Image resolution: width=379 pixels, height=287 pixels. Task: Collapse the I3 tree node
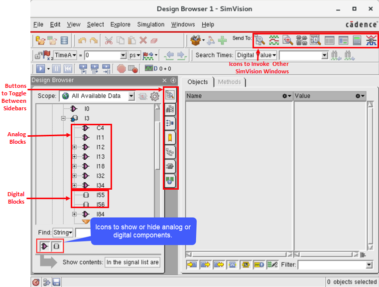coord(63,118)
